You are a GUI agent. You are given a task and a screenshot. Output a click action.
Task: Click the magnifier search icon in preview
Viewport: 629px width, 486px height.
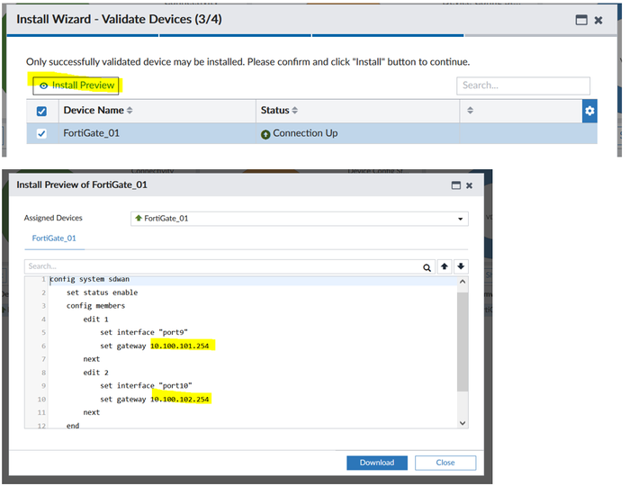(427, 267)
